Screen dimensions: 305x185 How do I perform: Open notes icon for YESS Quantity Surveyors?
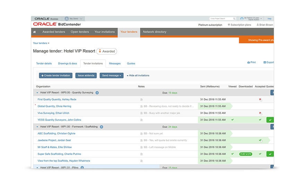click(x=141, y=120)
